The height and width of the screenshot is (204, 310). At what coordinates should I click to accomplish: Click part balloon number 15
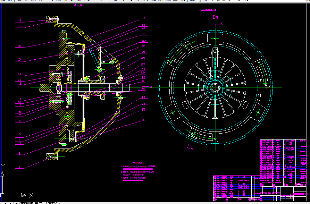pyautogui.click(x=19, y=59)
